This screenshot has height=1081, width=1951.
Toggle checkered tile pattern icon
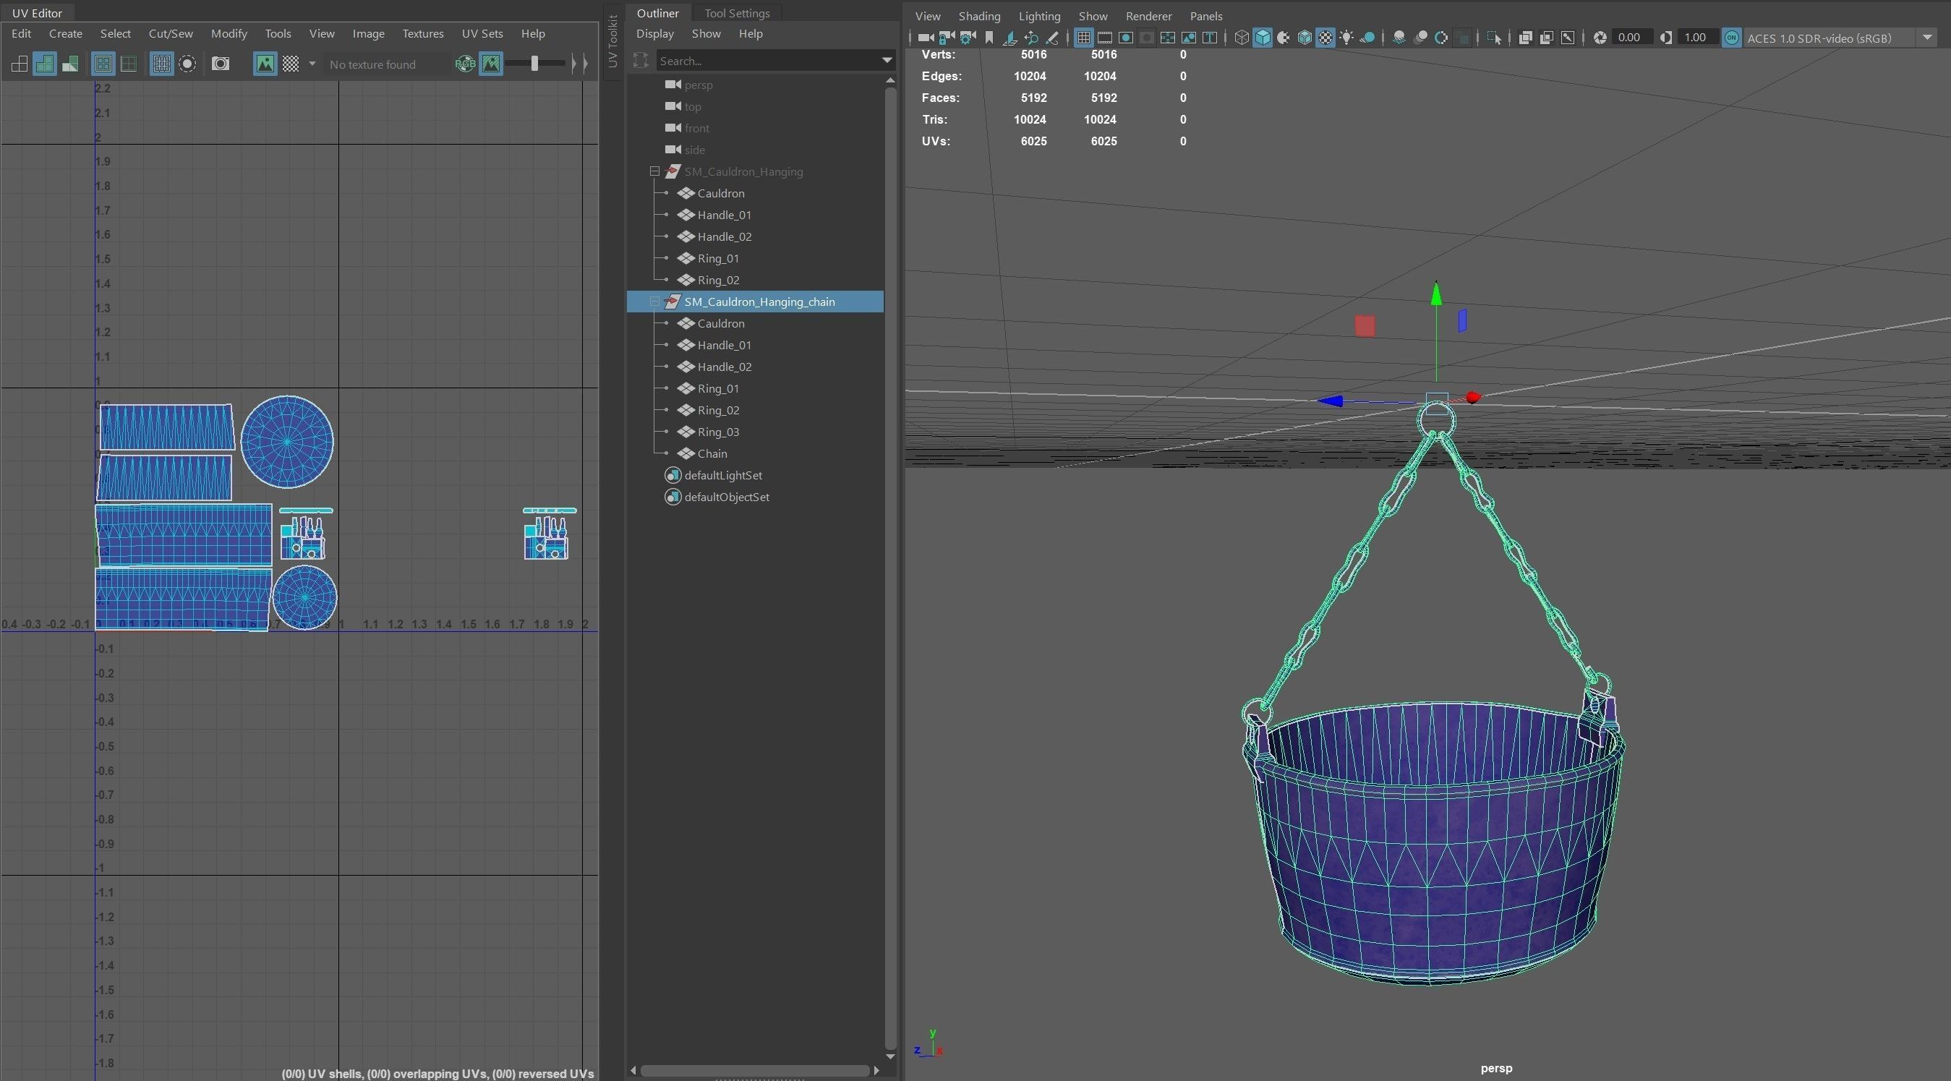(x=291, y=64)
